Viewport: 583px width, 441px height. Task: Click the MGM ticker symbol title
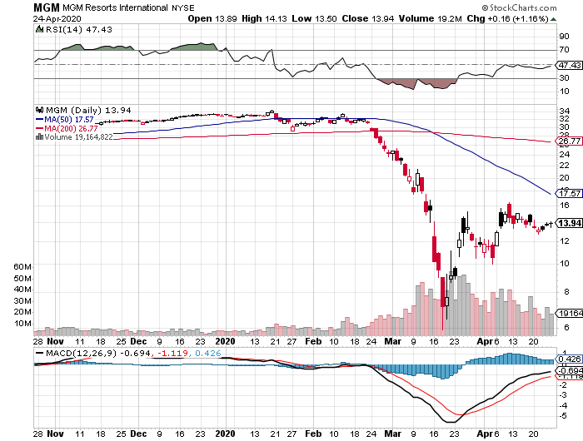point(47,7)
